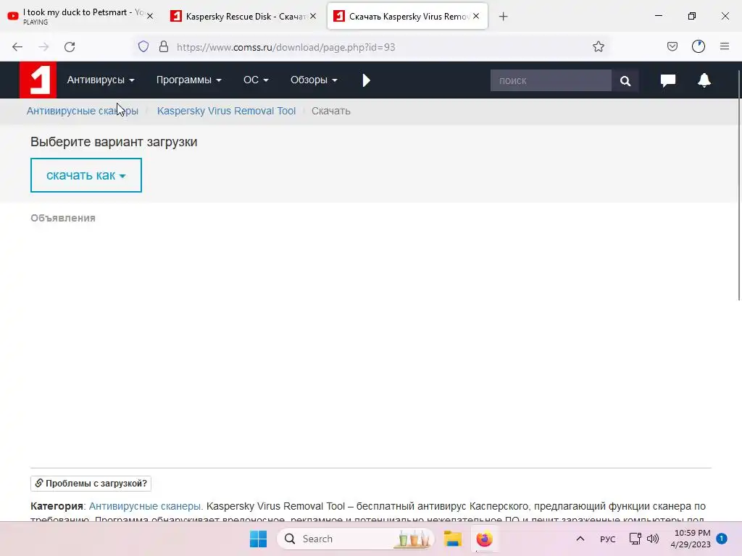
Task: Expand the Обзоры menu
Action: click(x=314, y=80)
